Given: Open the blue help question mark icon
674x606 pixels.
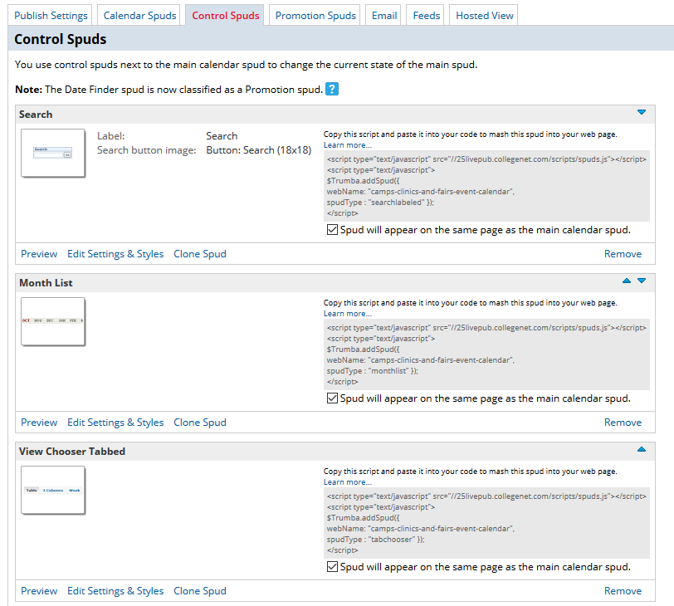Looking at the screenshot, I should tap(332, 89).
